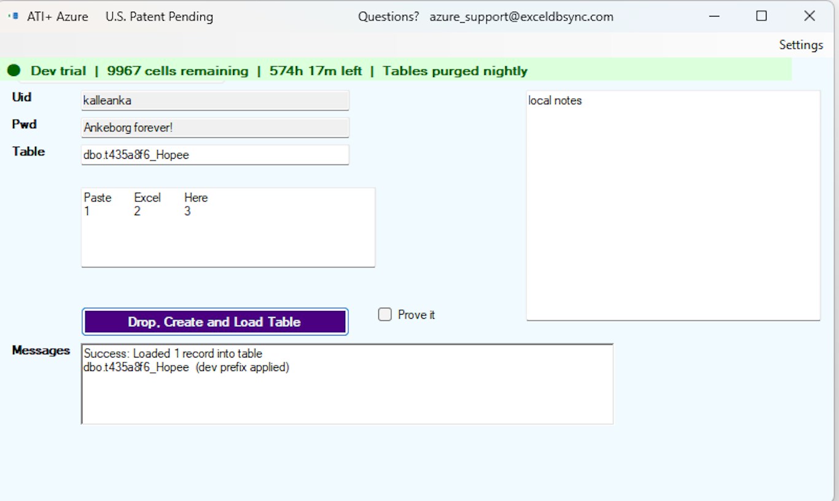839x501 pixels.
Task: Maximize the ATI+ Azure window
Action: pyautogui.click(x=762, y=17)
